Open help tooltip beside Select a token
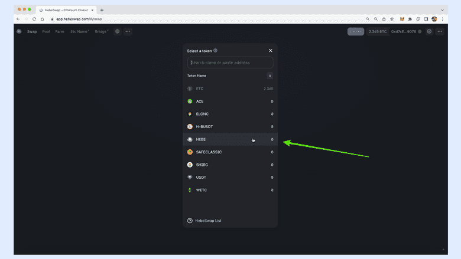 coord(216,51)
